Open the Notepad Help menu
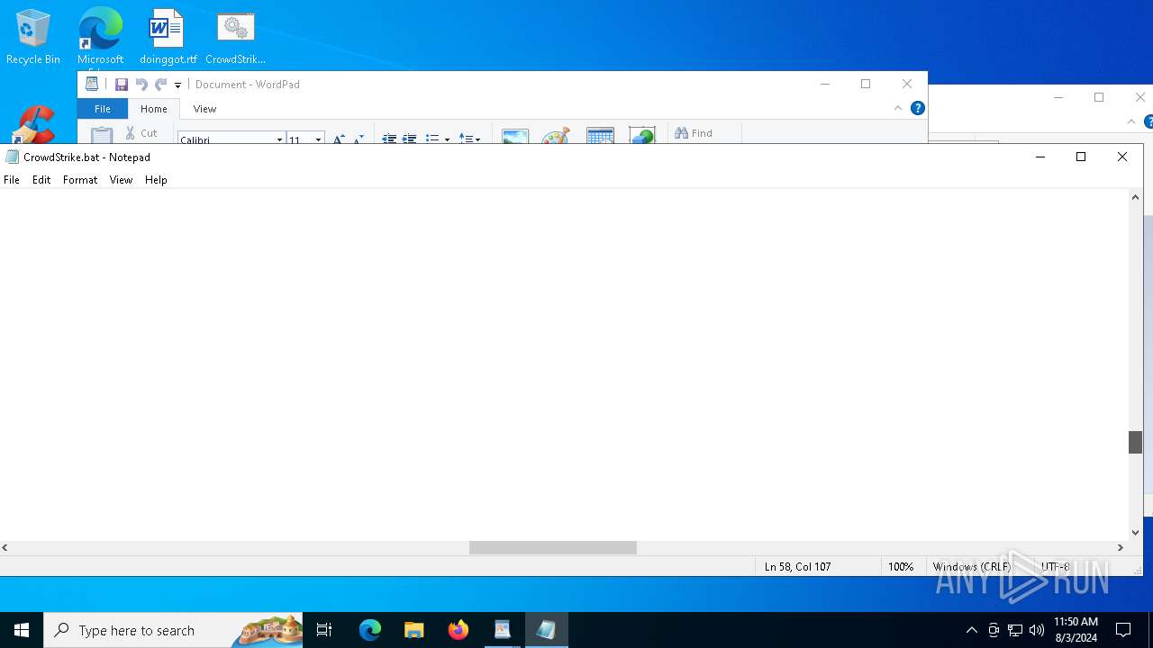Viewport: 1153px width, 648px height. click(156, 180)
